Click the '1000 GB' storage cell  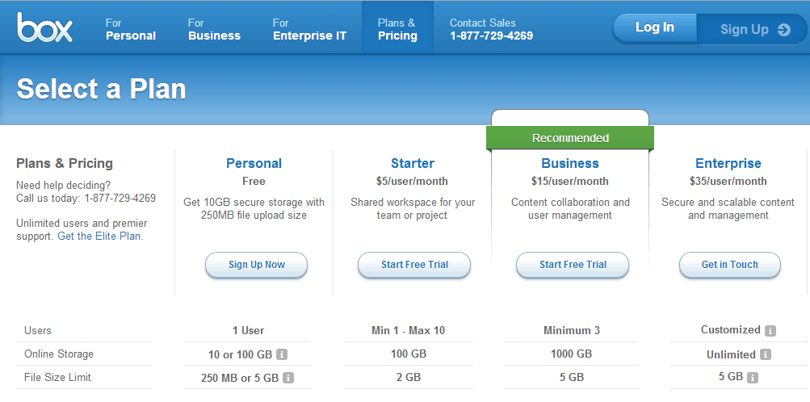(x=571, y=354)
